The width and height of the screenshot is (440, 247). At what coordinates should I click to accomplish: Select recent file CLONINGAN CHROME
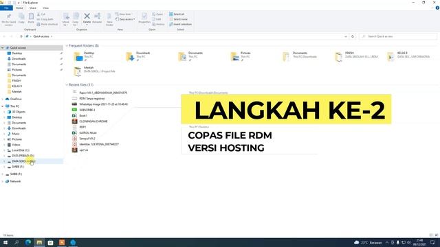tap(93, 121)
